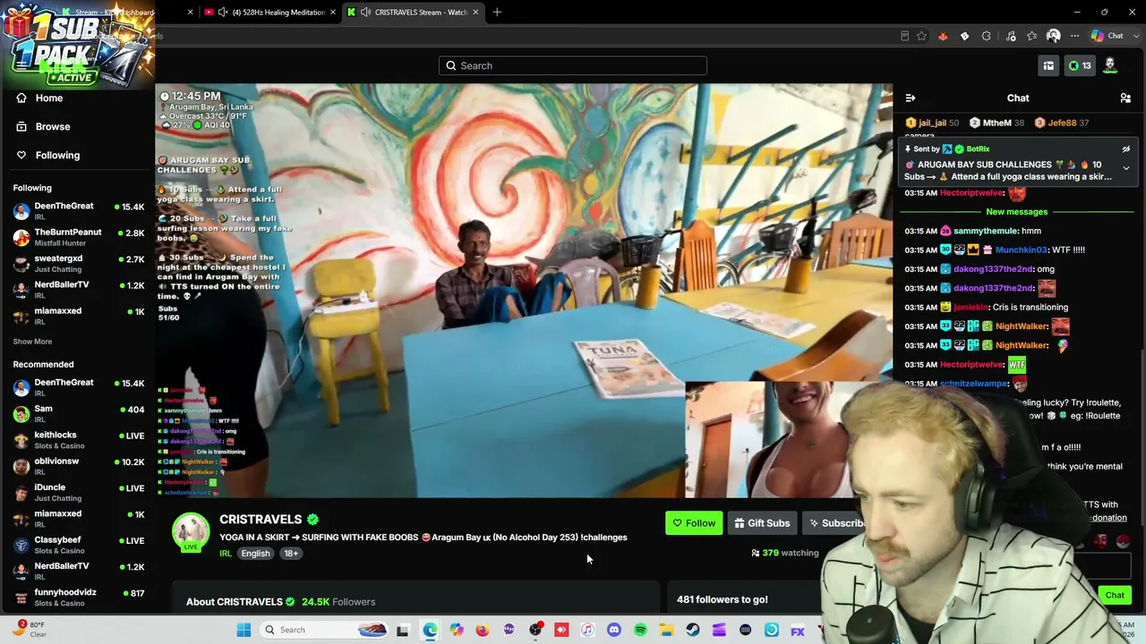Open DeenTheGreat in the Following list
This screenshot has width=1146, height=644.
point(78,211)
